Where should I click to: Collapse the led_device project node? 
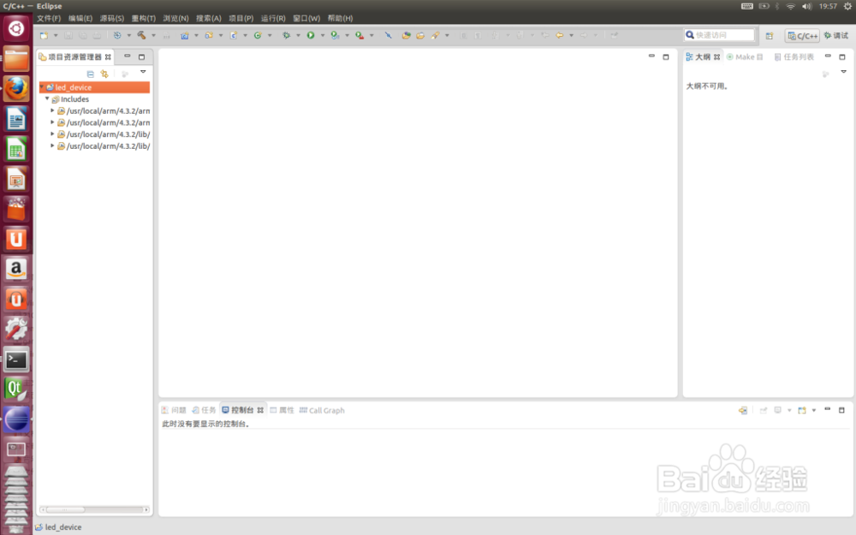pyautogui.click(x=42, y=87)
